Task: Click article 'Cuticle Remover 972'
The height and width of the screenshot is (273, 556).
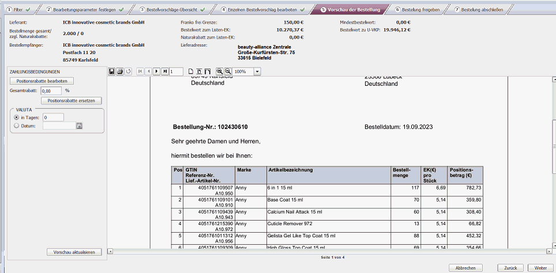Action: [290, 224]
